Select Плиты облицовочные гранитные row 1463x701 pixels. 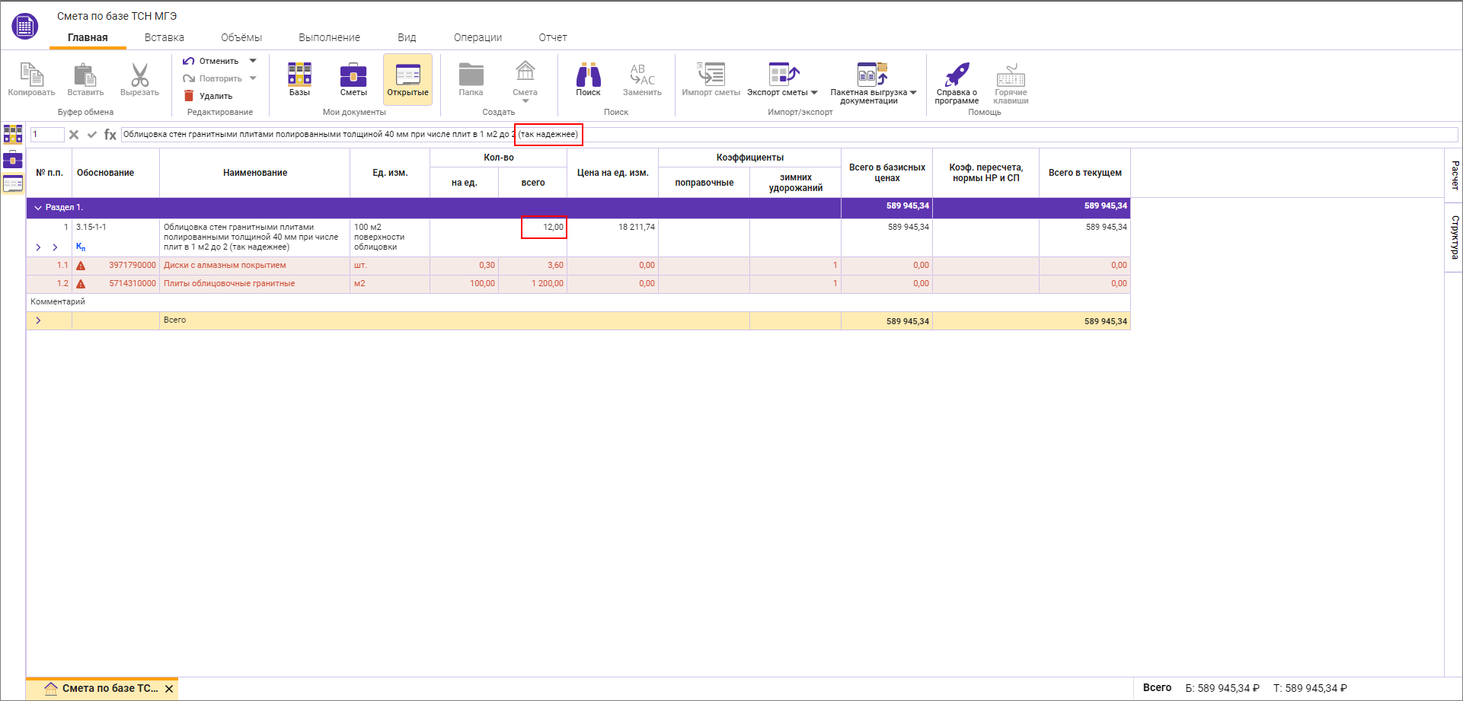click(x=578, y=284)
